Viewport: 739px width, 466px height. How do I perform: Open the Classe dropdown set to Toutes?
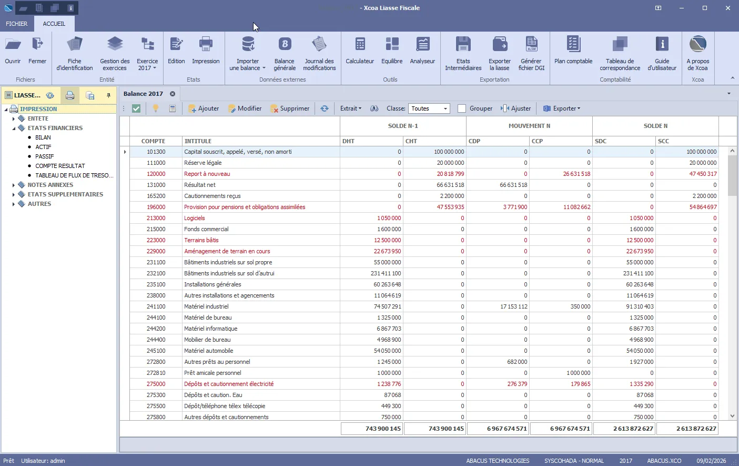[x=429, y=108]
